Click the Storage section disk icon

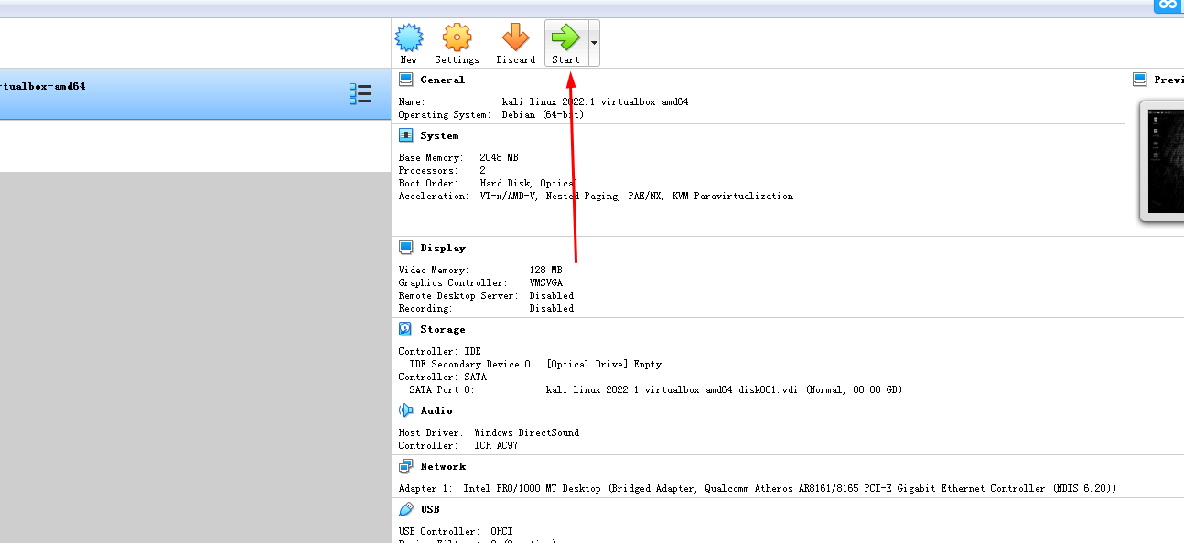[x=406, y=329]
